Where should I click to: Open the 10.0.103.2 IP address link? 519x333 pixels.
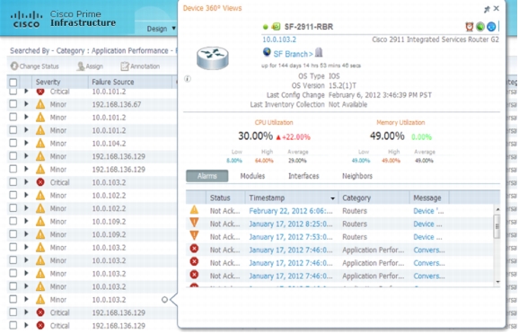pyautogui.click(x=279, y=39)
